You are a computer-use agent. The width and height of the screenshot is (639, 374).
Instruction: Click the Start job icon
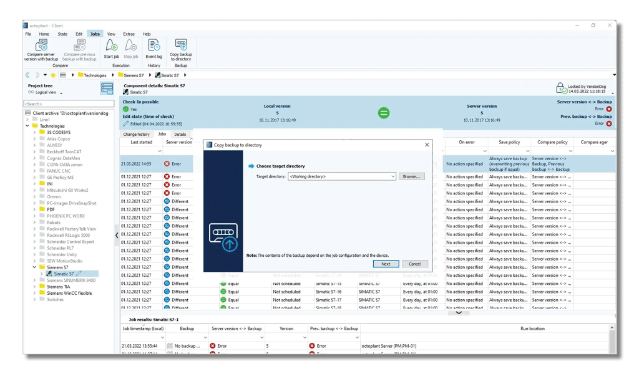click(x=111, y=46)
